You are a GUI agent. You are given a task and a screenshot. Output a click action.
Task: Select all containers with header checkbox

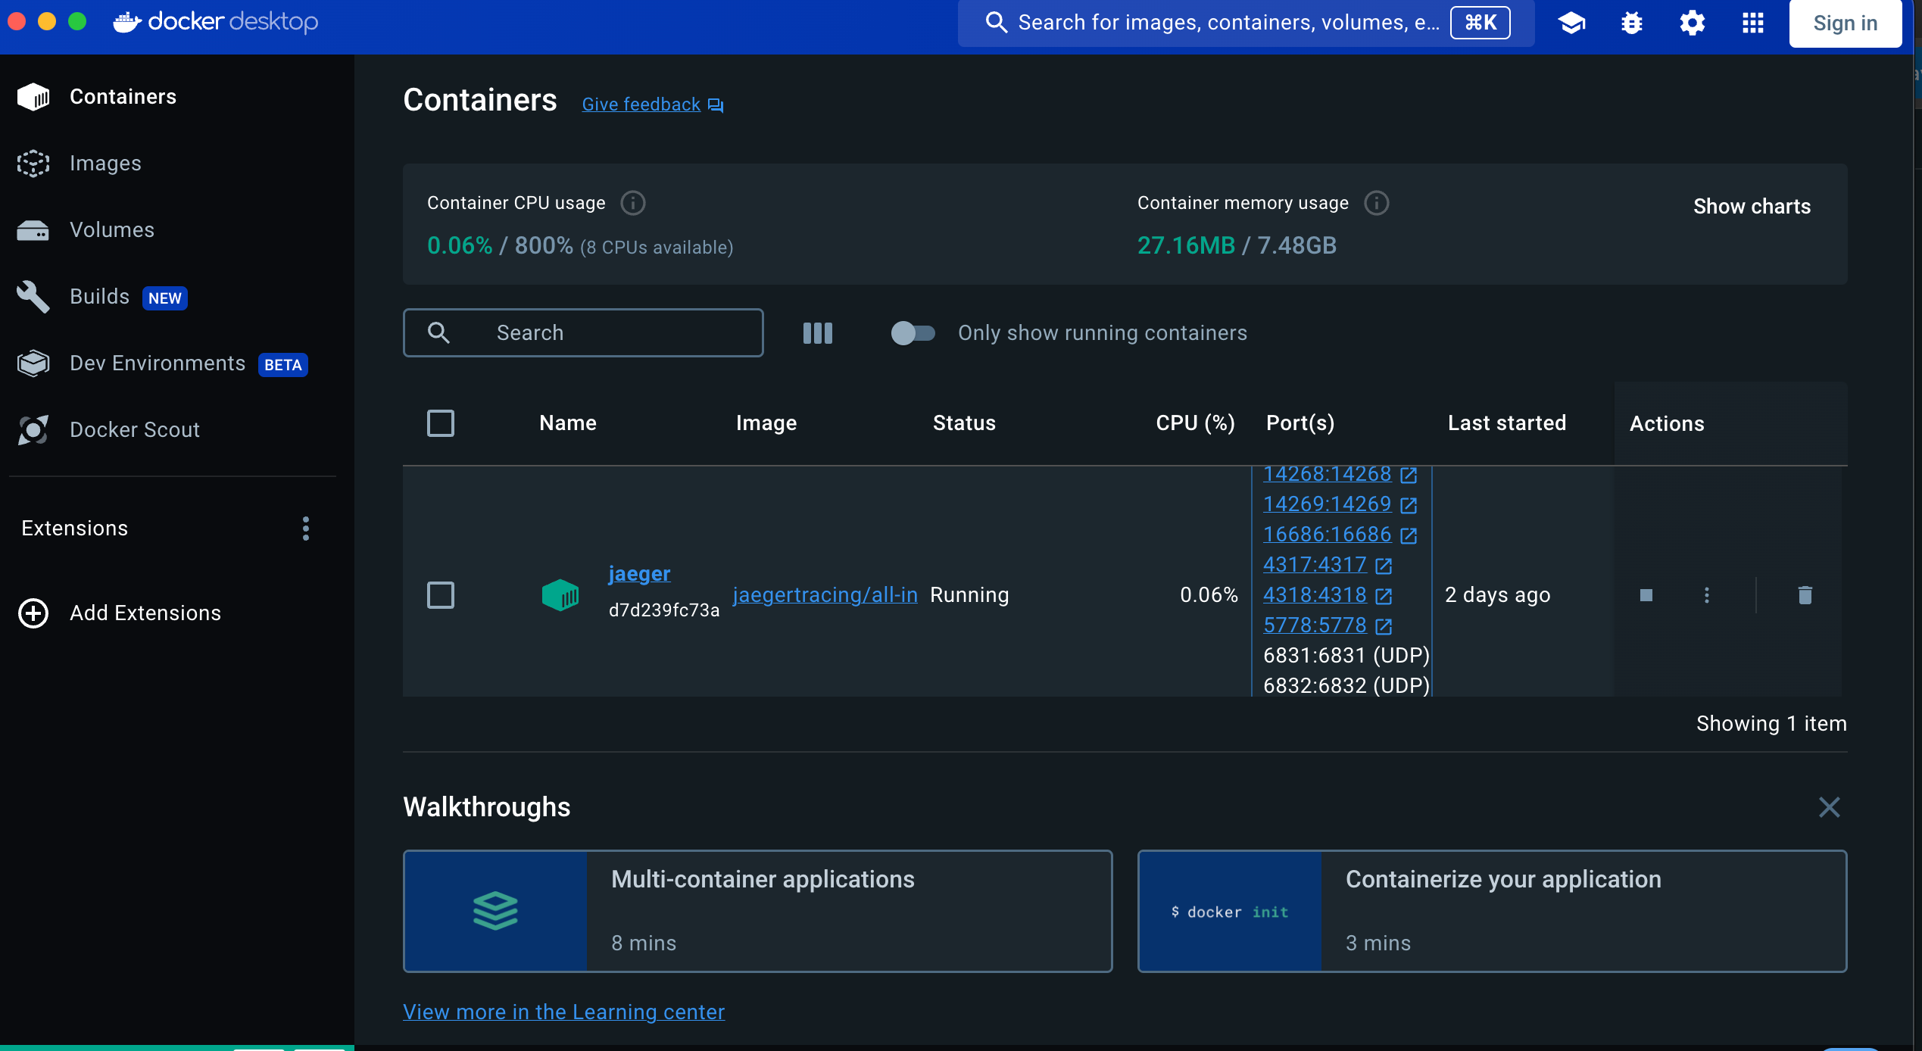pos(441,423)
